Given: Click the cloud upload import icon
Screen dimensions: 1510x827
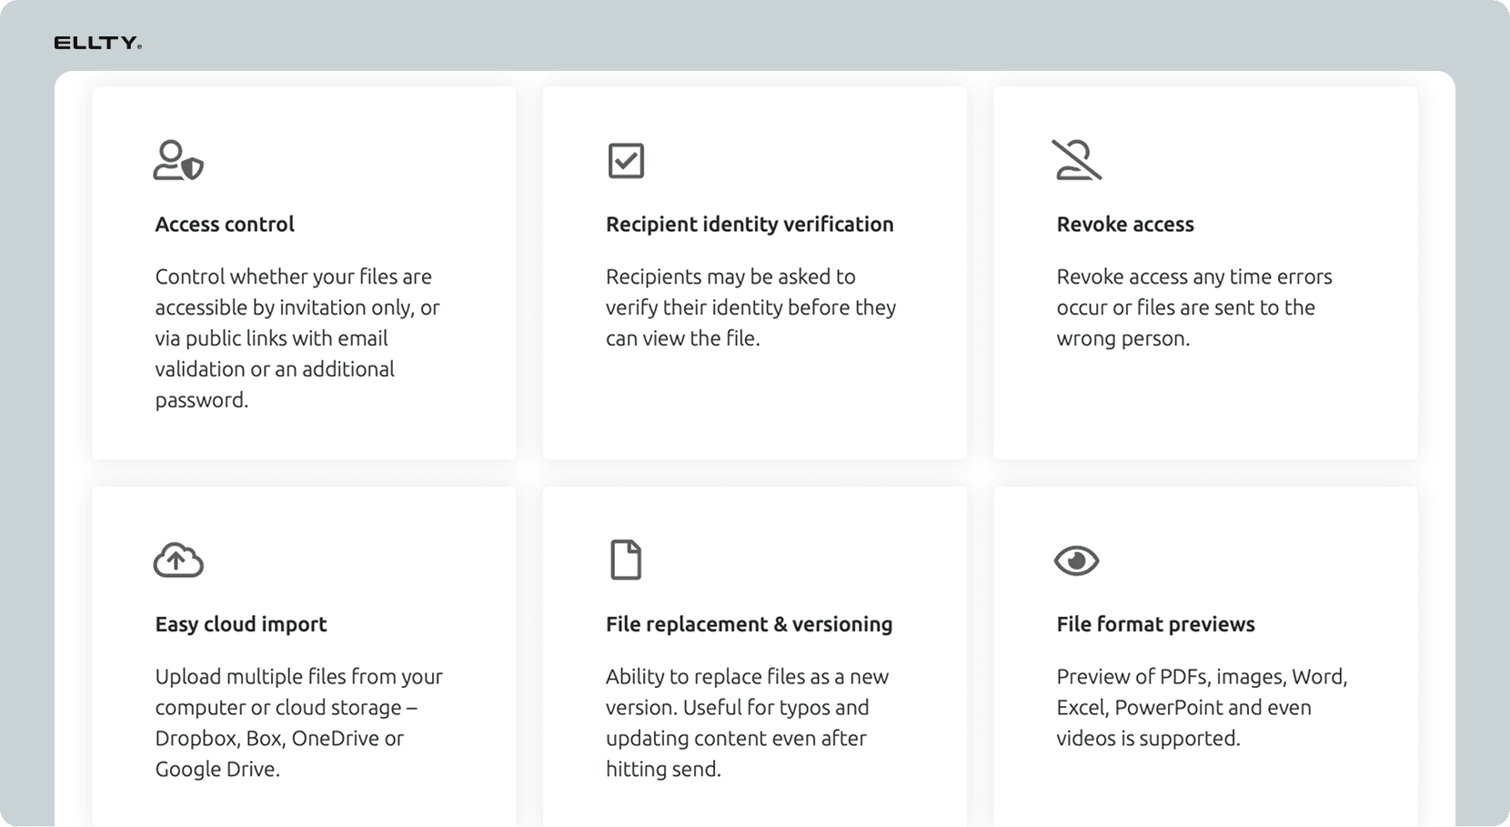Looking at the screenshot, I should tap(177, 560).
